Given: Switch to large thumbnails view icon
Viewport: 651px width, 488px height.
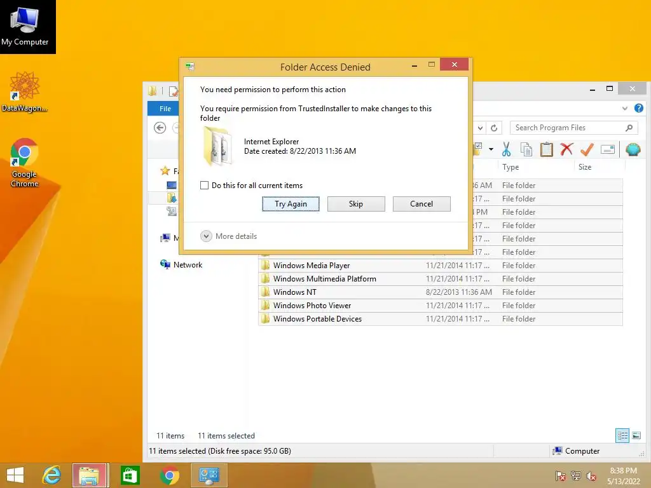Looking at the screenshot, I should click(x=636, y=435).
